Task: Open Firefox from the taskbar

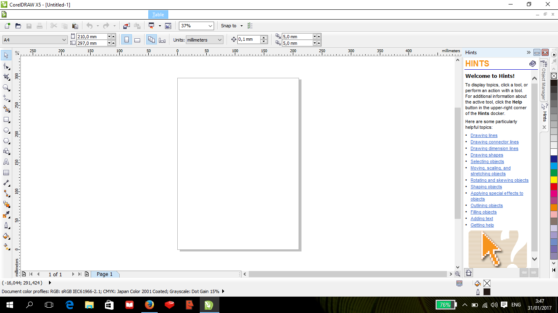Action: pos(149,305)
